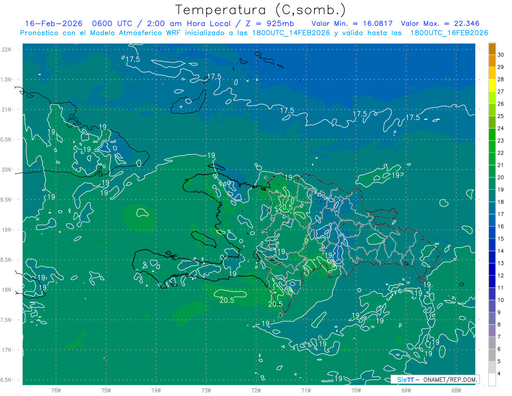512x396 pixels.
Task: Pick the dark blue swatch between 12 and 13
Action: pyautogui.click(x=492, y=269)
